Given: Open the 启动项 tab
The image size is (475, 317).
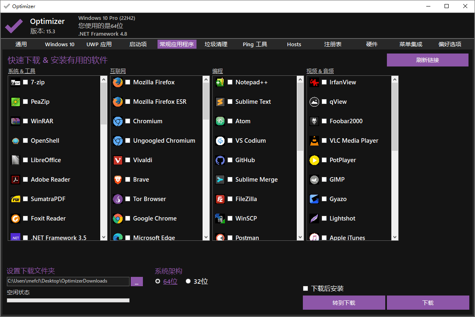Looking at the screenshot, I should click(138, 44).
